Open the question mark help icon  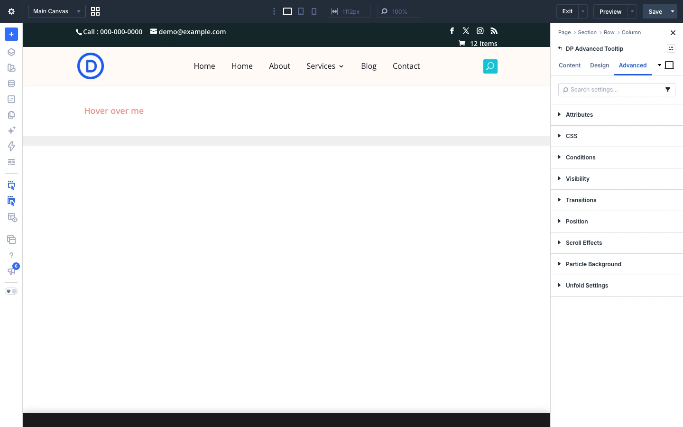pyautogui.click(x=11, y=255)
